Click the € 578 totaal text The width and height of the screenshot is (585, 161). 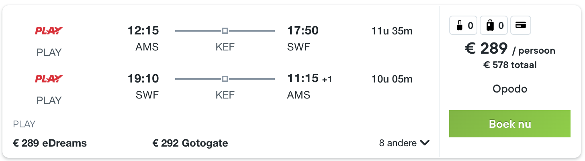coord(510,65)
